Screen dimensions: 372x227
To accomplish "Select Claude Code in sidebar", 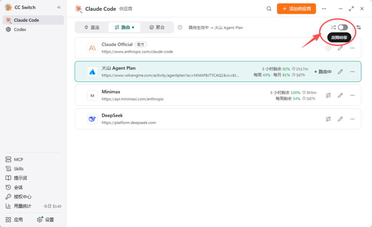I will [x=33, y=20].
